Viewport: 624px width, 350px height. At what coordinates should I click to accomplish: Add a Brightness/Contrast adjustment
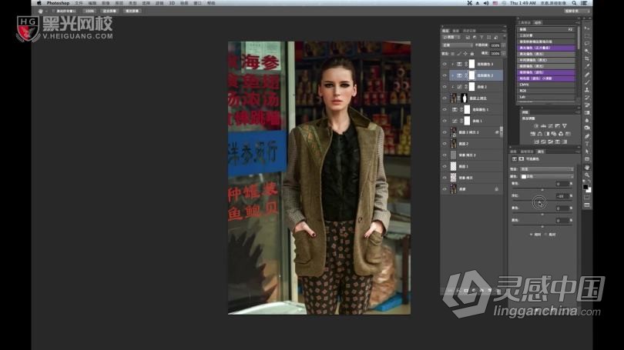536,126
